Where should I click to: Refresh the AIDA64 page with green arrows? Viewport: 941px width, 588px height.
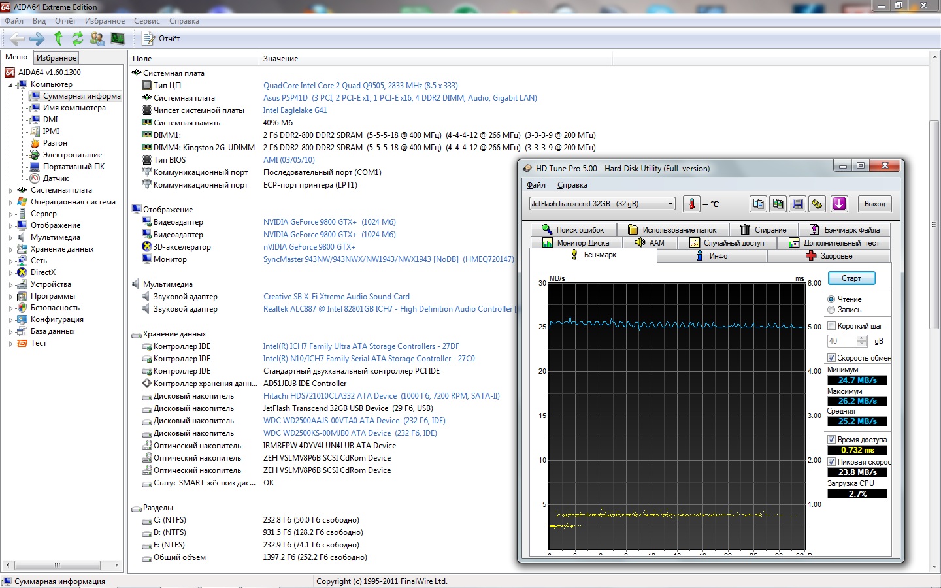[x=78, y=39]
